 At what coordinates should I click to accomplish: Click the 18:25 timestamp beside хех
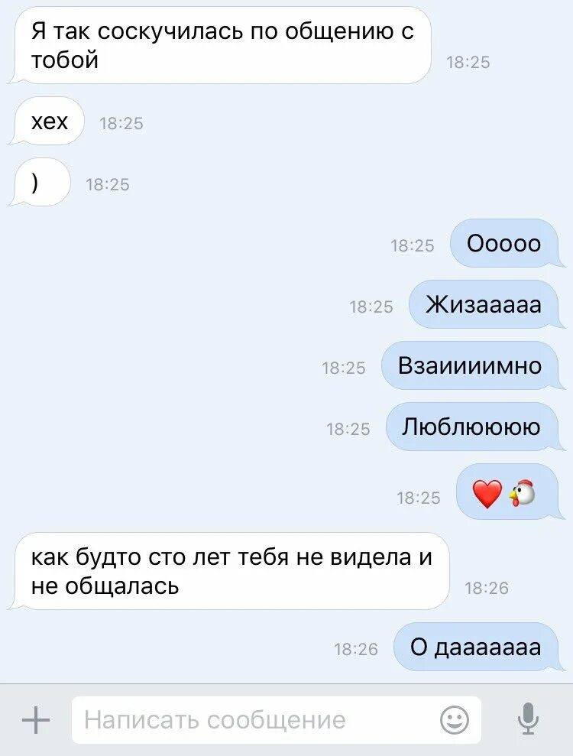tap(121, 123)
